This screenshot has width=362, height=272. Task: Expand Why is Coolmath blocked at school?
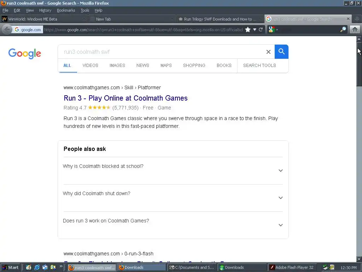(173, 171)
